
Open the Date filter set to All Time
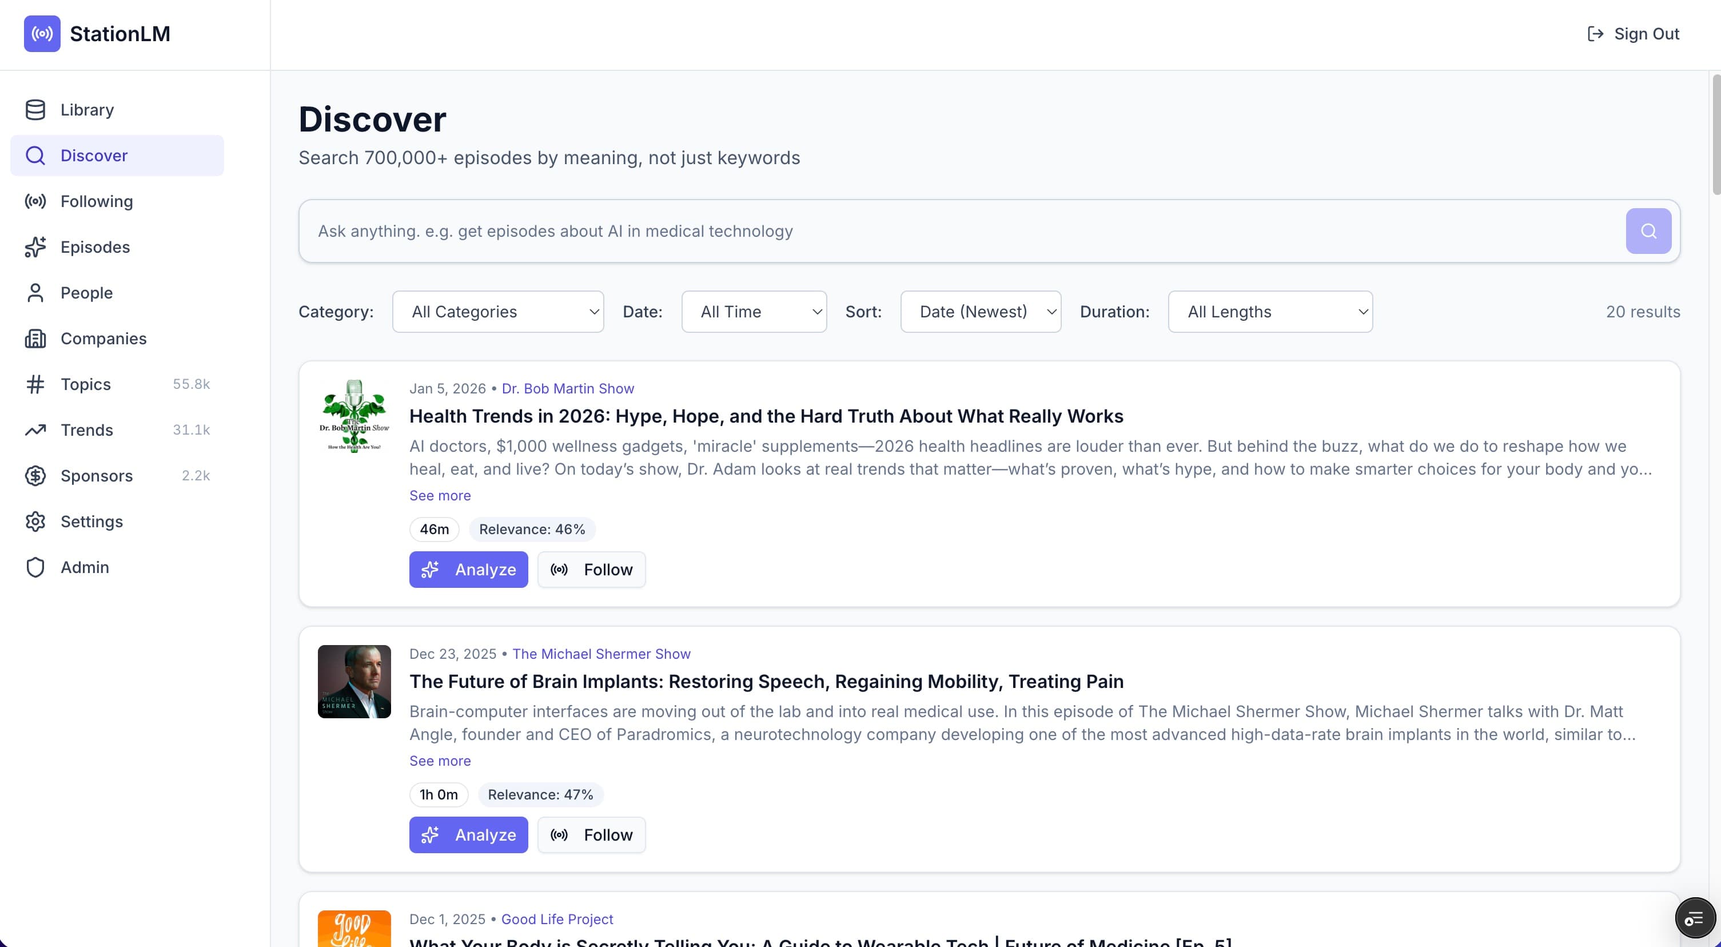click(x=754, y=312)
